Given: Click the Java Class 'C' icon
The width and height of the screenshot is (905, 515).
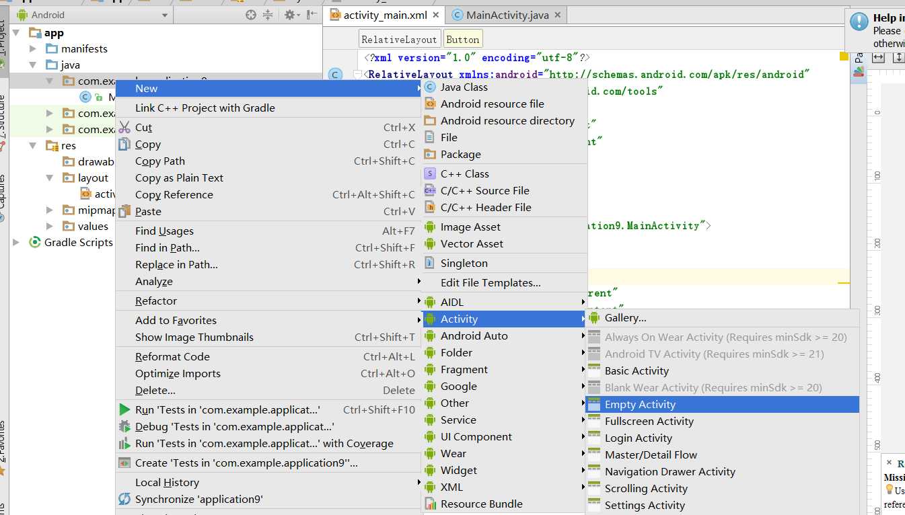Looking at the screenshot, I should 430,87.
